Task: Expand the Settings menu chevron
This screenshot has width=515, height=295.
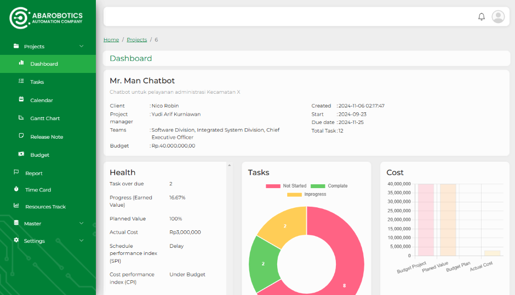Action: [x=82, y=241]
